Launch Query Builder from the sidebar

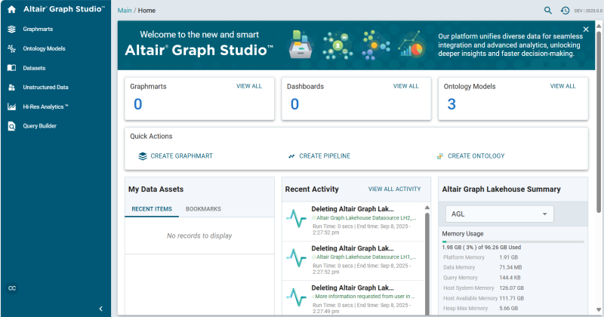coord(39,126)
